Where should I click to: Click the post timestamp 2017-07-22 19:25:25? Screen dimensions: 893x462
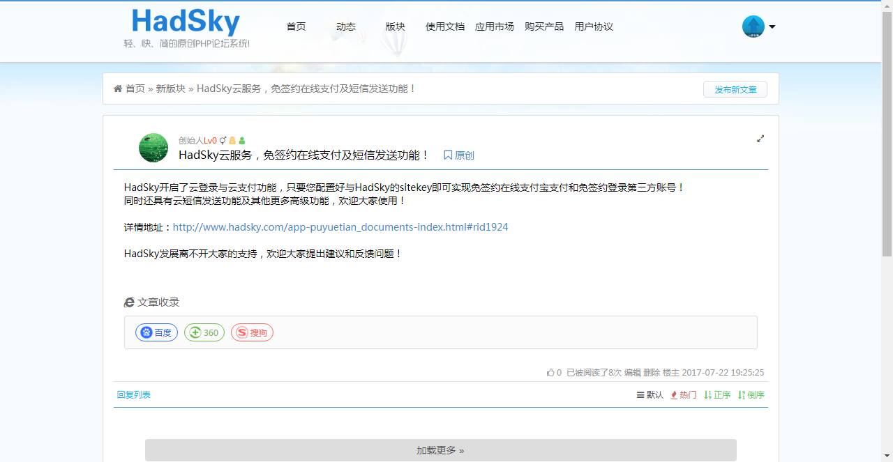coord(723,373)
